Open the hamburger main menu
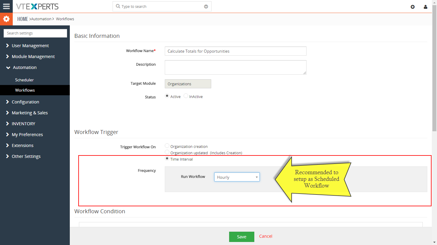The height and width of the screenshot is (245, 437). click(6, 6)
